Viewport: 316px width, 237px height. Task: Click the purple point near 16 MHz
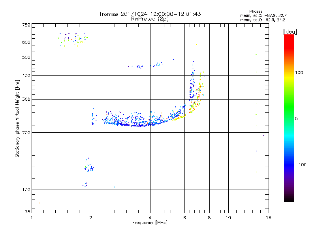click(x=263, y=135)
